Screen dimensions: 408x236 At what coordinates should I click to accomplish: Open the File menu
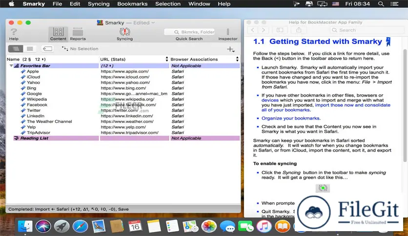pyautogui.click(x=57, y=4)
